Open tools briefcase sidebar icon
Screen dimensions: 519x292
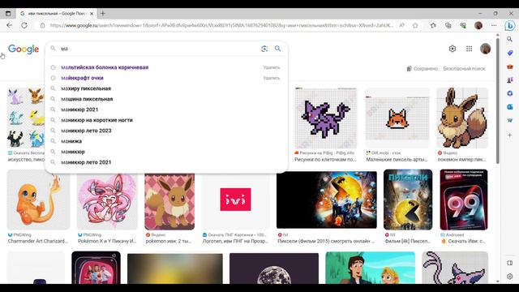[510, 67]
